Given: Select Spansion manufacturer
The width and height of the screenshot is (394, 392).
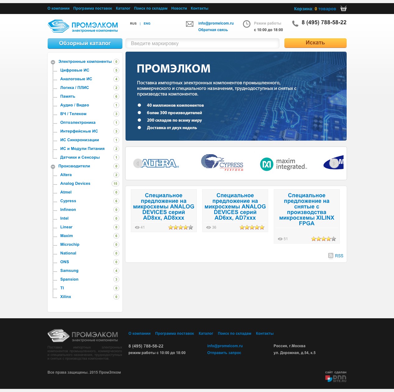Looking at the screenshot, I should 69,279.
